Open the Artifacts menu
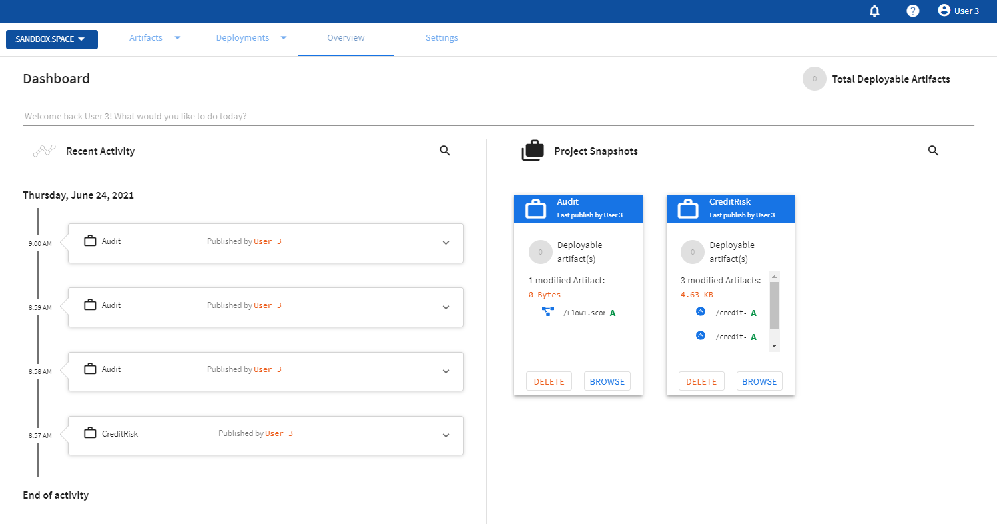This screenshot has height=524, width=997. [154, 38]
